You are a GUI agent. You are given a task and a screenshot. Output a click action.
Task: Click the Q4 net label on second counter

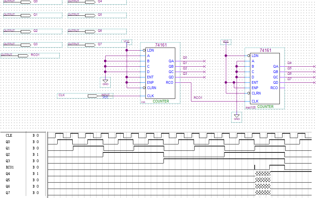(x=290, y=63)
